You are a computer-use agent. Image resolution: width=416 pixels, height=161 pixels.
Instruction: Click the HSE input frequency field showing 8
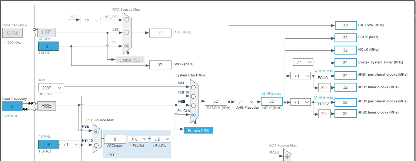click(x=12, y=106)
